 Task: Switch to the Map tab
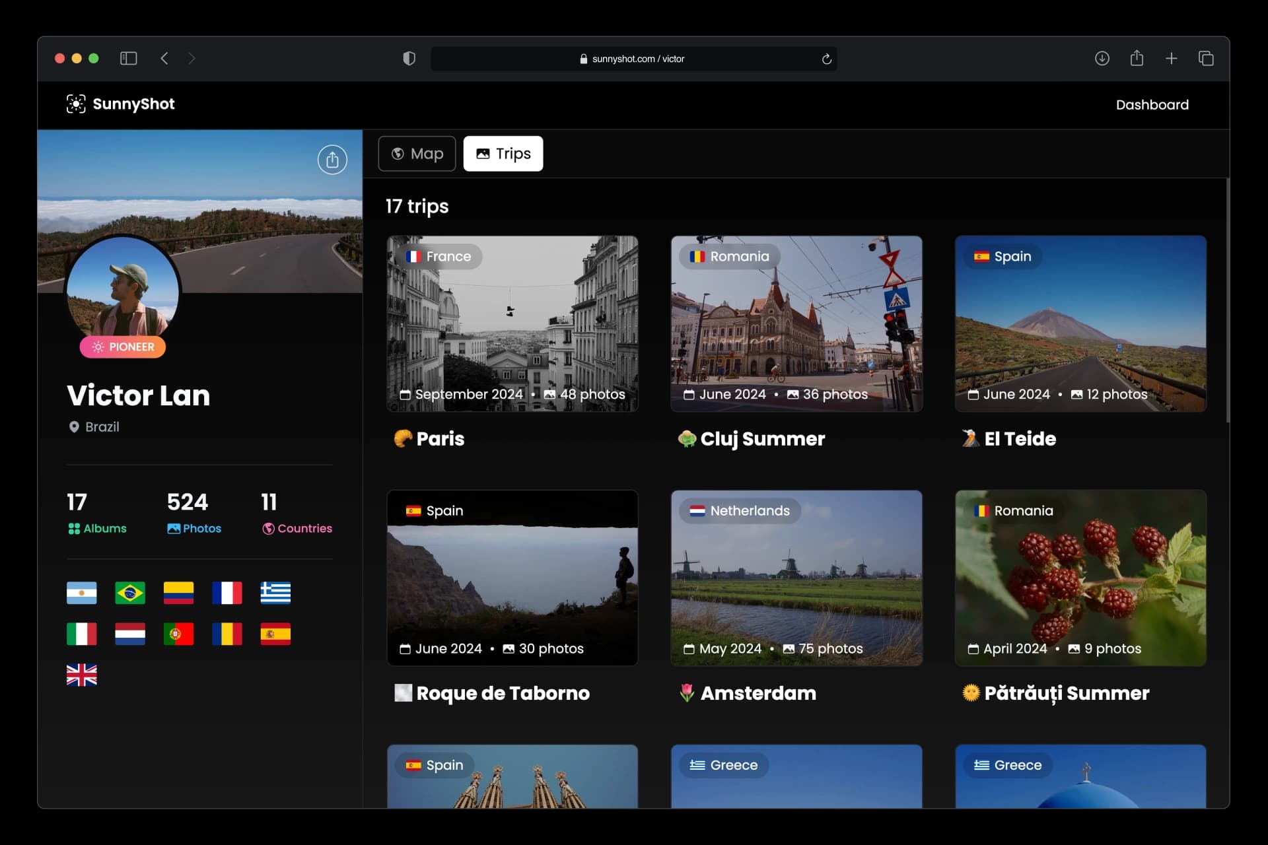[417, 154]
